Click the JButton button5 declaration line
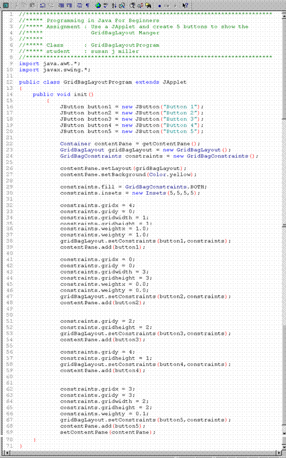Viewport: 286px width, 458px height. (132, 131)
